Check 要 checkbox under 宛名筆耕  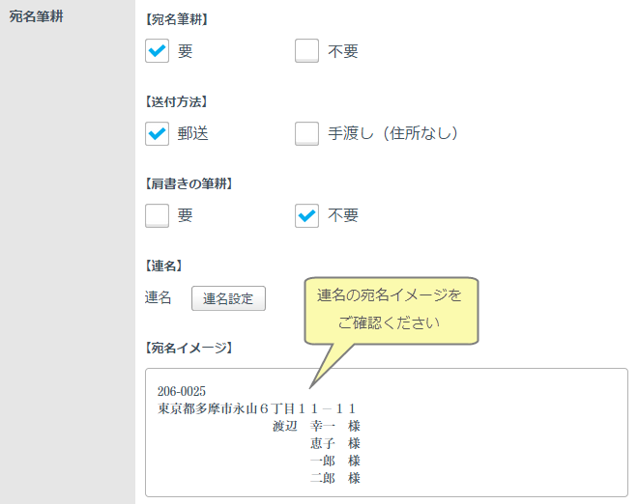point(158,51)
